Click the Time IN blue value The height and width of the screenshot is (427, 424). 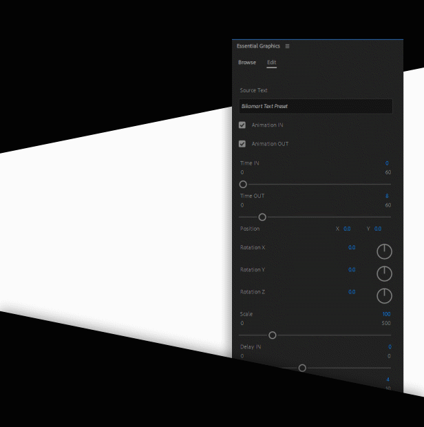(x=388, y=163)
